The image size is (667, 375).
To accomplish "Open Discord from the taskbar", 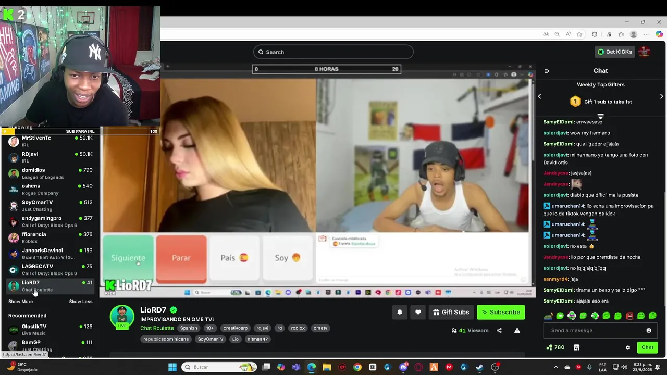I will (403, 367).
